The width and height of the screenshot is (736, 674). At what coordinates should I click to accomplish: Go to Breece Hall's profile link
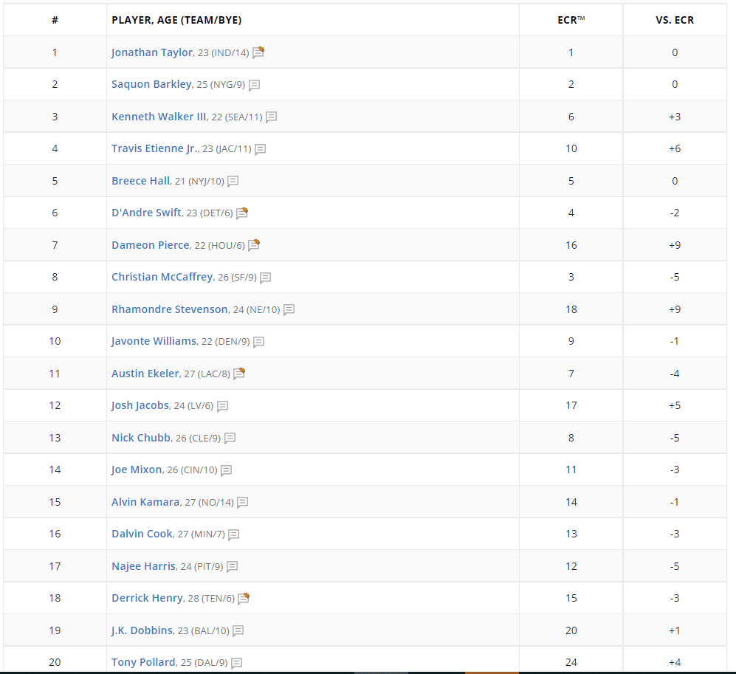141,181
